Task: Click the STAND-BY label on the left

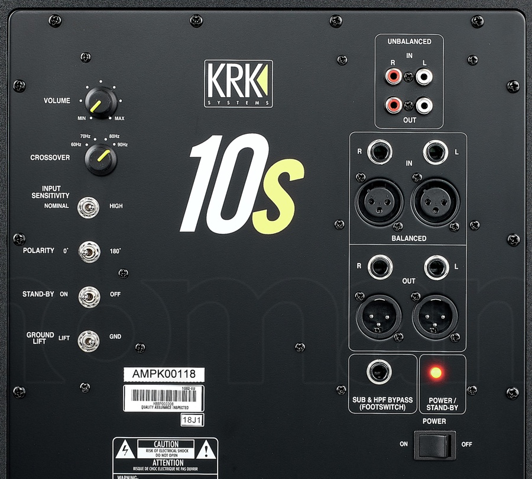Action: tap(38, 294)
